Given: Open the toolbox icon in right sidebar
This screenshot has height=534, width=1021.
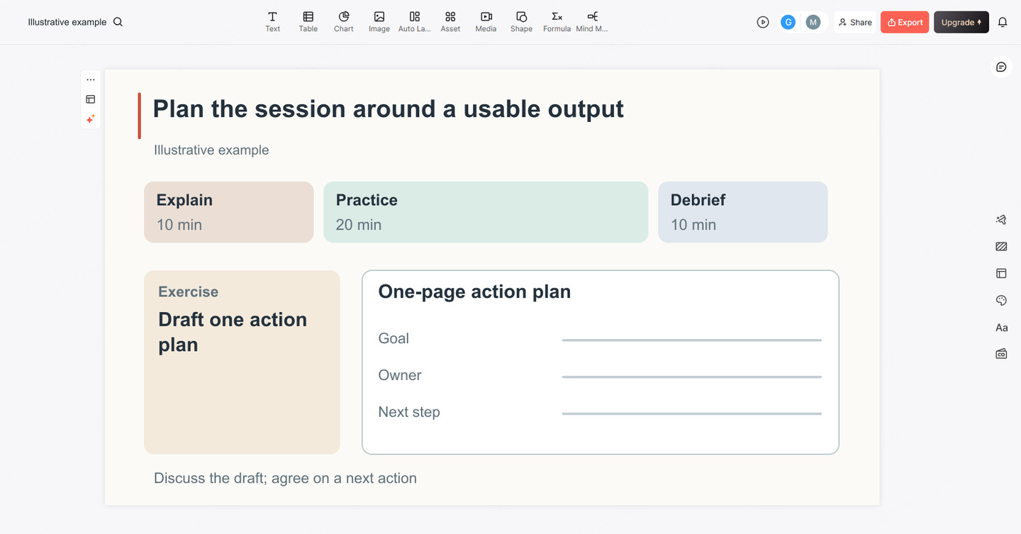Looking at the screenshot, I should coord(1001,354).
